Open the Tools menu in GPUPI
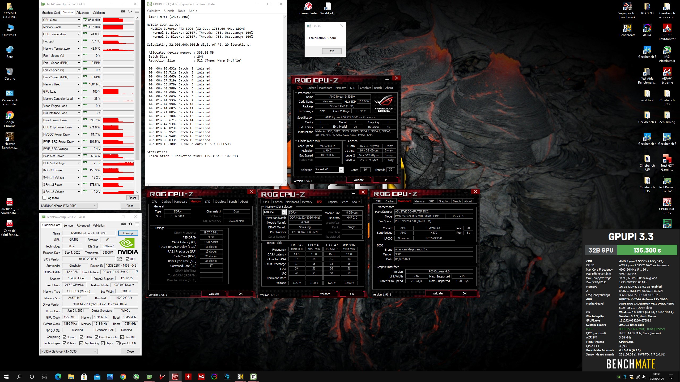Image resolution: width=680 pixels, height=382 pixels. coord(181,11)
